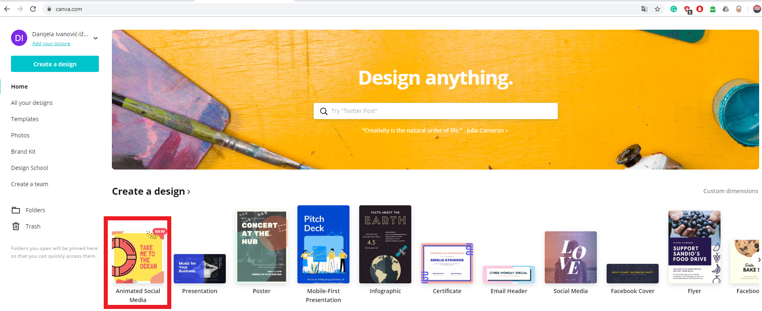This screenshot has width=762, height=311.
Task: Click the translate page icon
Action: [x=644, y=9]
